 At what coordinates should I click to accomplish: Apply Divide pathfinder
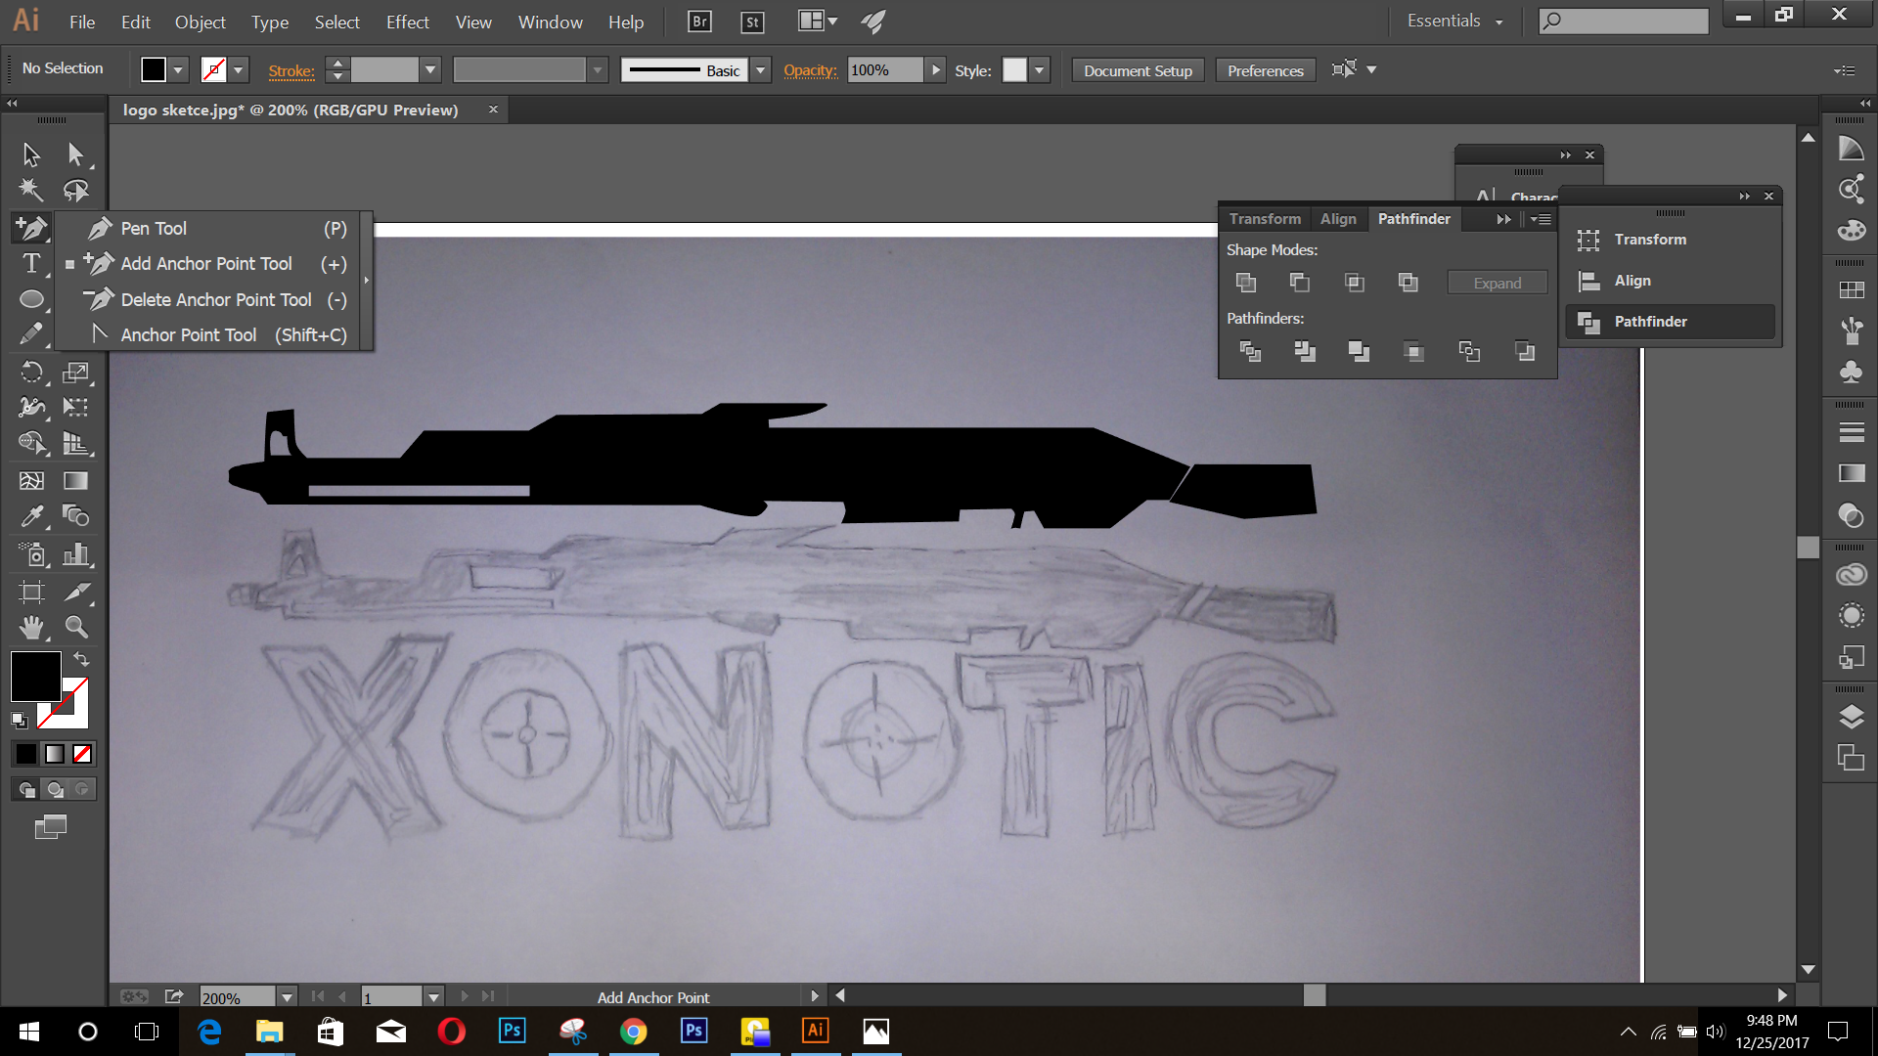(x=1250, y=351)
